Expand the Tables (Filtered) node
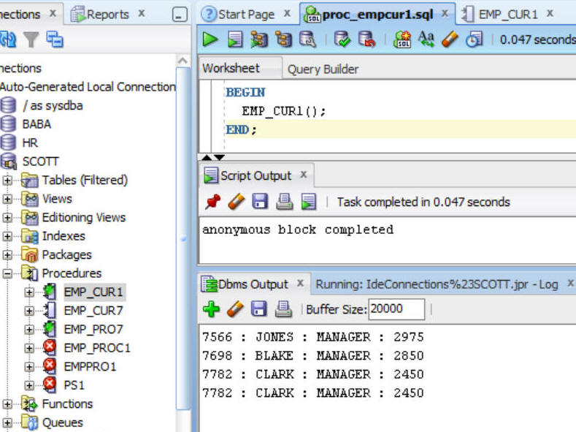The height and width of the screenshot is (432, 576). pos(7,180)
